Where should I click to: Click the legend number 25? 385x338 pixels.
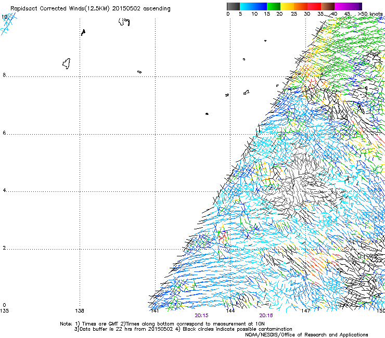294,14
